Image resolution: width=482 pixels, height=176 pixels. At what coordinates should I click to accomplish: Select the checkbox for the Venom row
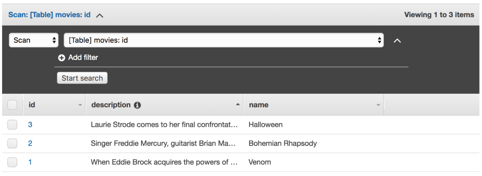point(12,162)
